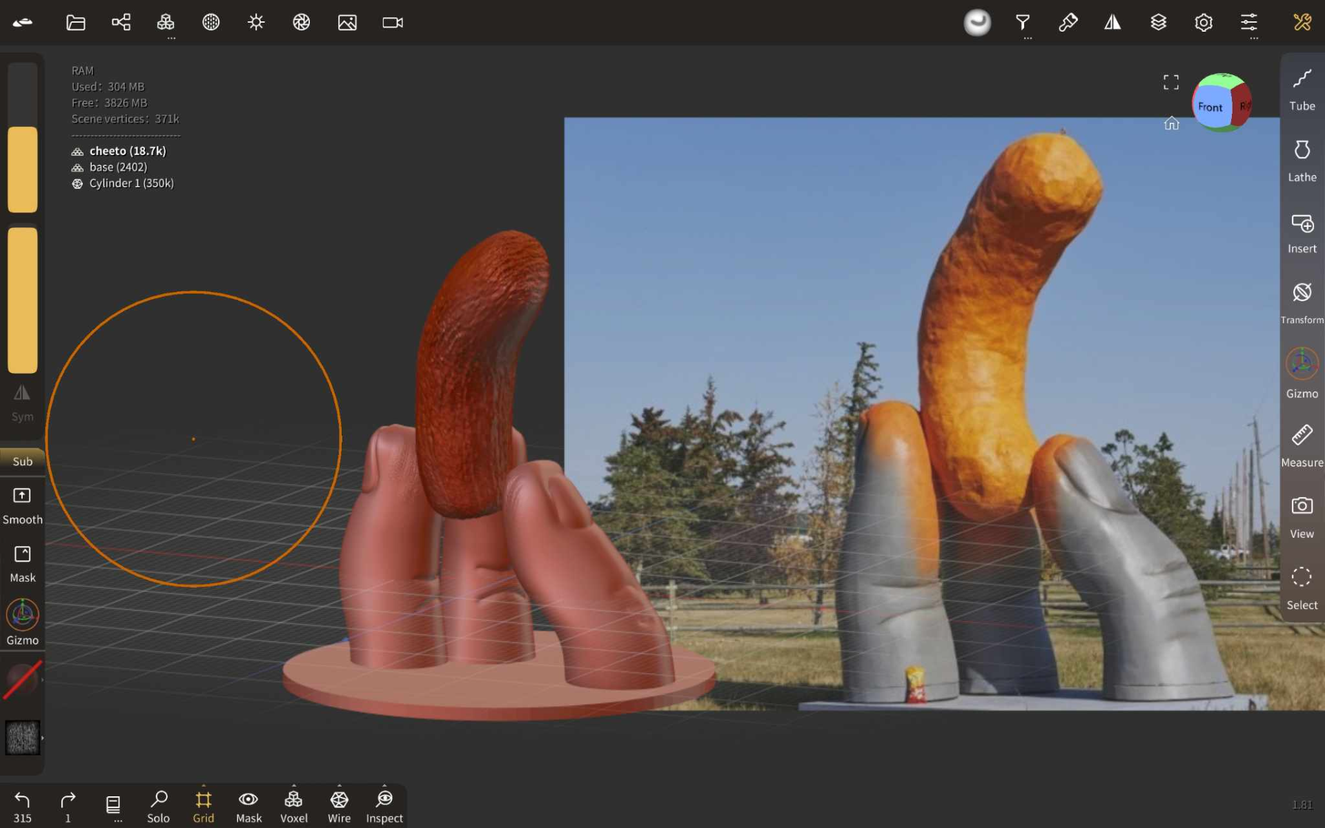Screen dimensions: 1325x828
Task: Click the Scene vertices: 371k readout
Action: pos(125,119)
